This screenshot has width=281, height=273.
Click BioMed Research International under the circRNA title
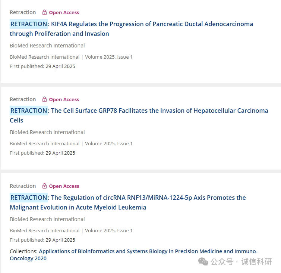click(x=47, y=219)
